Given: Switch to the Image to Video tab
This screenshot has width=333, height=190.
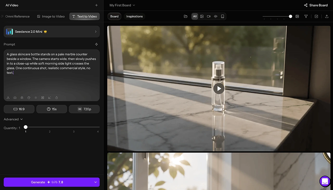Looking at the screenshot, I should click(51, 16).
